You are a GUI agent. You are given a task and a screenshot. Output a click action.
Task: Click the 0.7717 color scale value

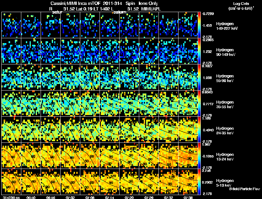tap(208, 104)
